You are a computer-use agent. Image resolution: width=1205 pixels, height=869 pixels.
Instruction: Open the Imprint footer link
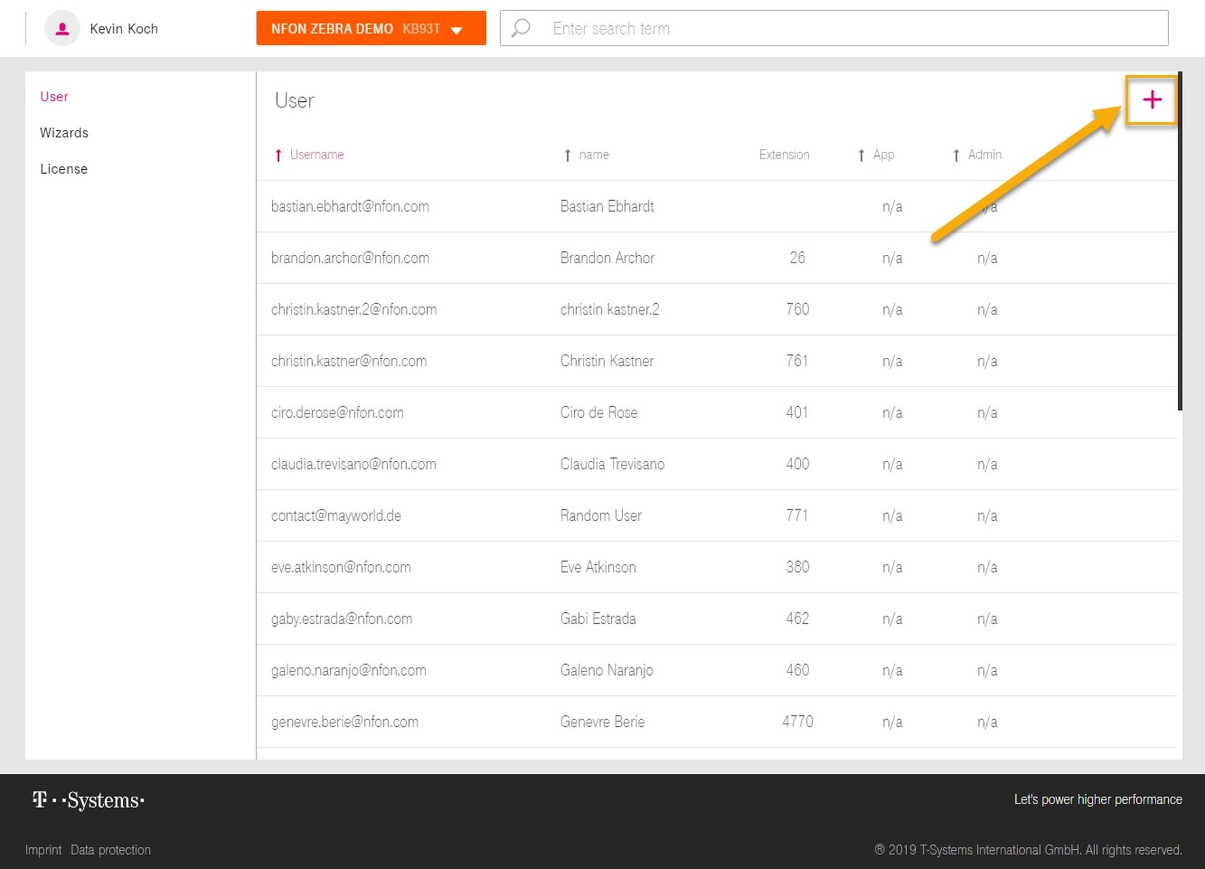tap(43, 850)
